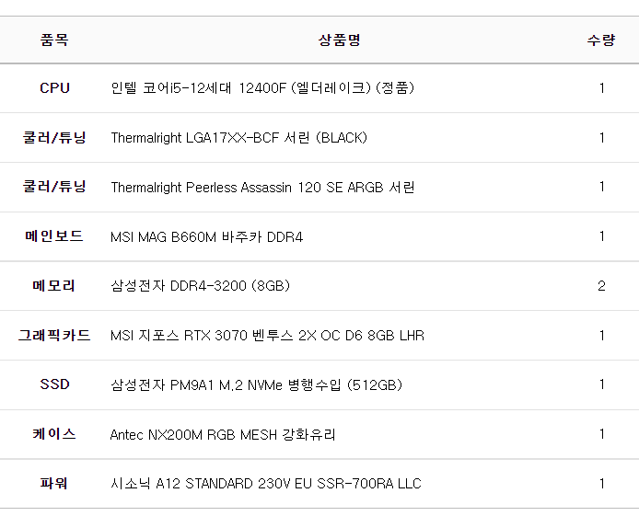Open Thermalright Peerless Assassin 120 SE product

click(x=262, y=188)
